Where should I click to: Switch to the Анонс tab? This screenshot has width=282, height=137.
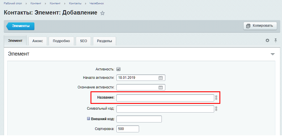click(x=38, y=41)
